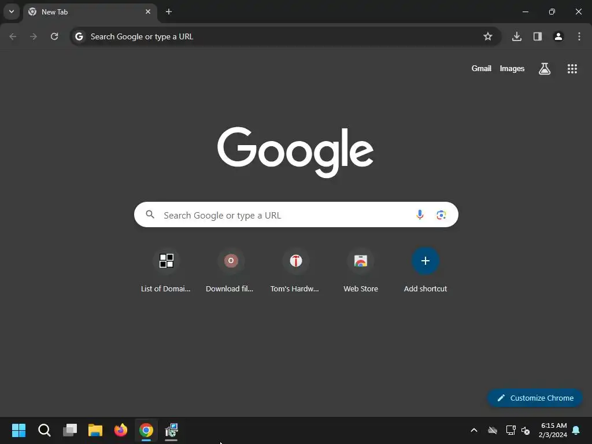This screenshot has height=444, width=592.
Task: Open Search Labs flask icon
Action: tap(545, 69)
